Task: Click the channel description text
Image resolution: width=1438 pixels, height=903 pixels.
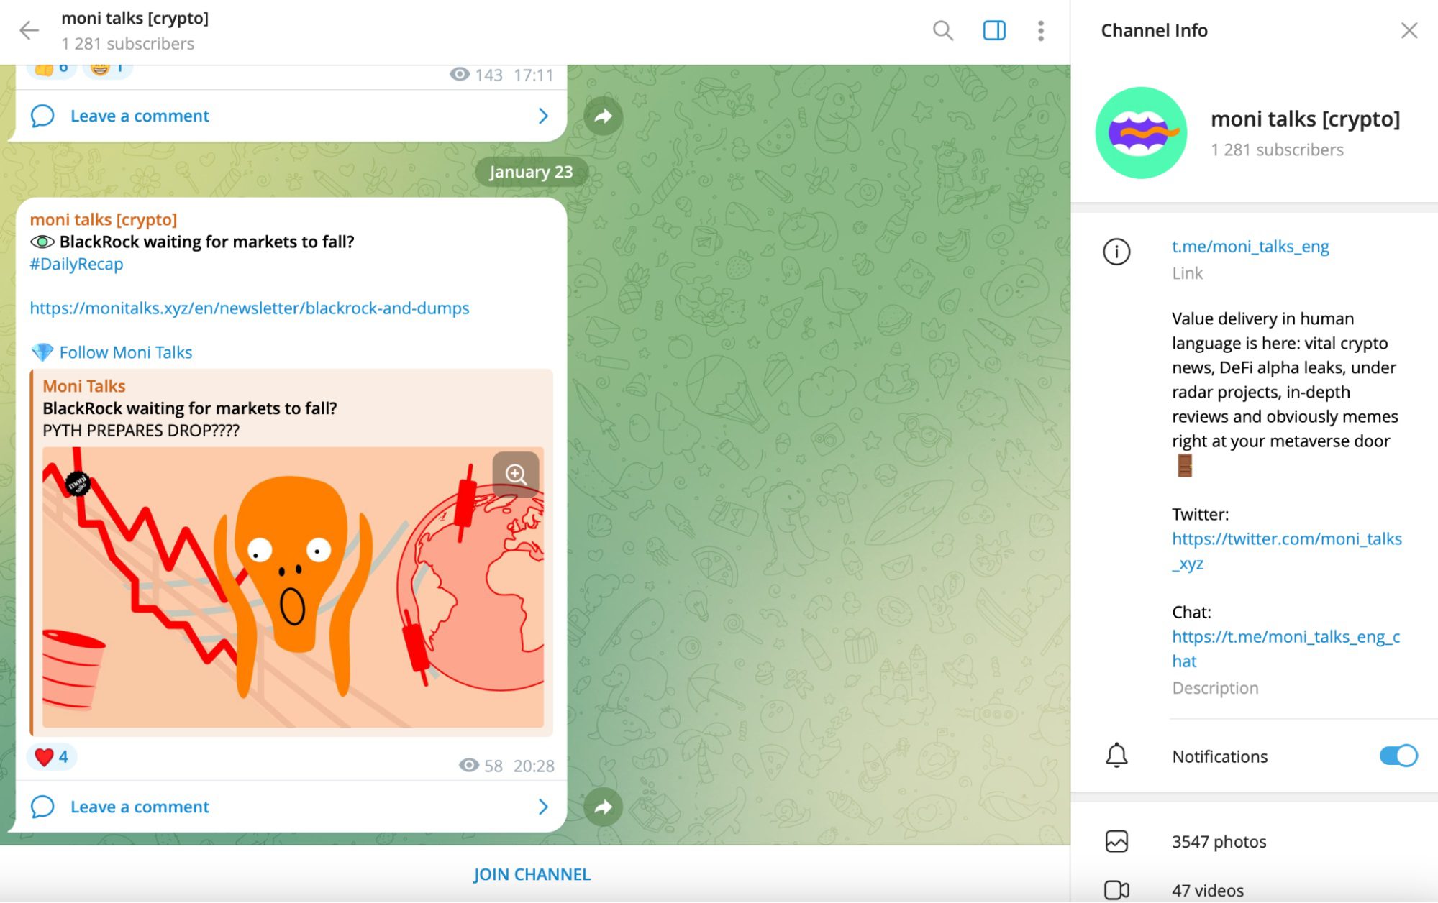Action: [x=1285, y=380]
